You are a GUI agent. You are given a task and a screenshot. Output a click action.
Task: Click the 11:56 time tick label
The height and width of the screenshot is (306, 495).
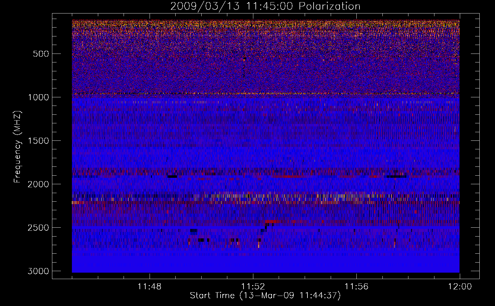(356, 287)
